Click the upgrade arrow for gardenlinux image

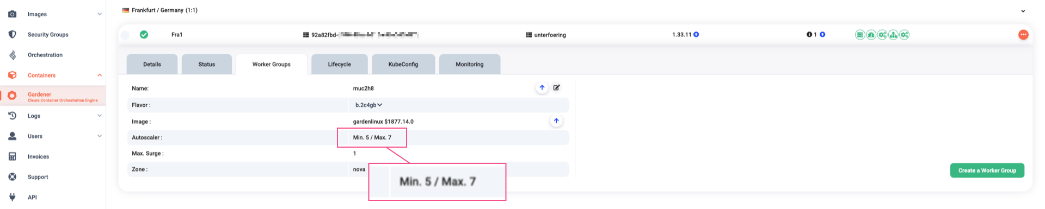coord(556,121)
